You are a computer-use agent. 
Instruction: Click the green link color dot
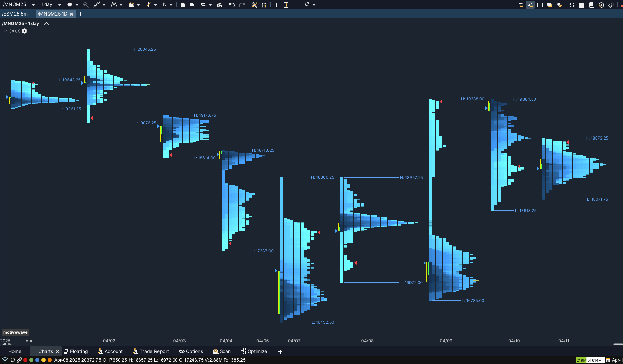tap(31, 360)
